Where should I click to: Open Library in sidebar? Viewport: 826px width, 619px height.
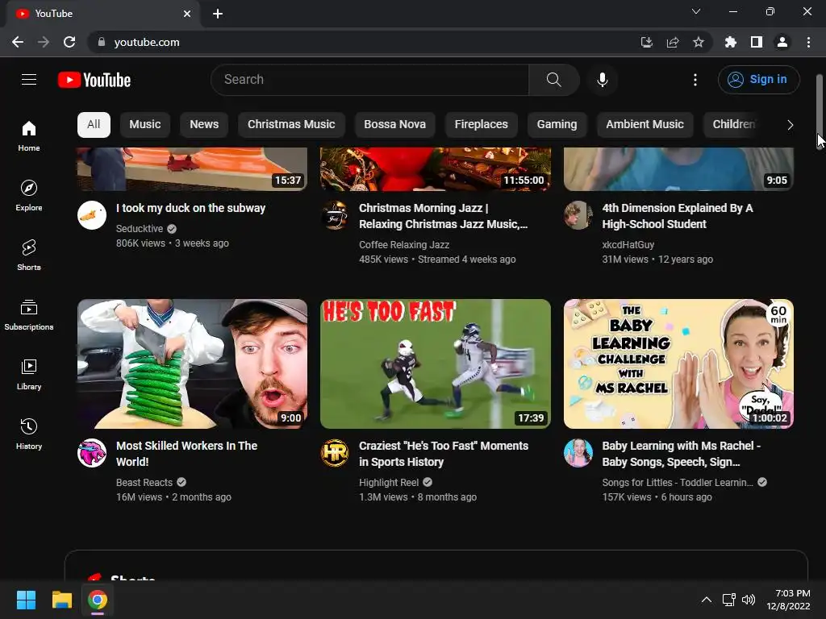pyautogui.click(x=29, y=374)
